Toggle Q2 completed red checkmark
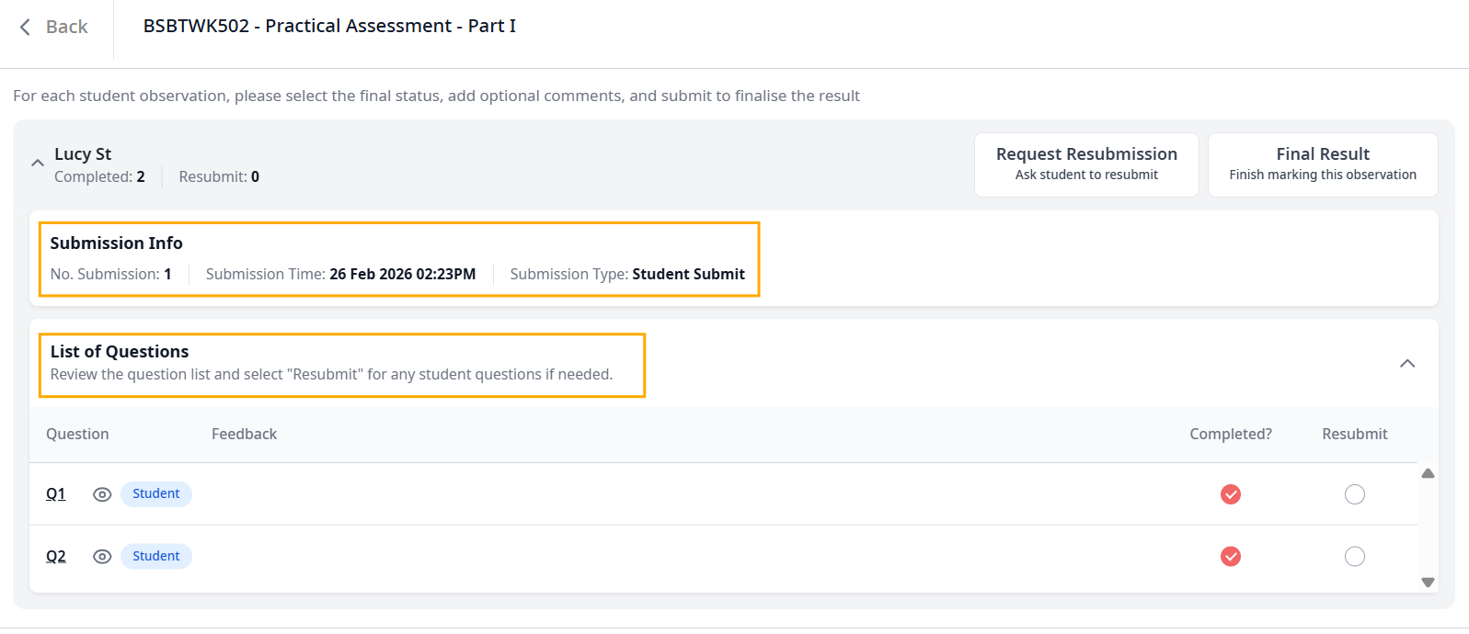 (1230, 557)
